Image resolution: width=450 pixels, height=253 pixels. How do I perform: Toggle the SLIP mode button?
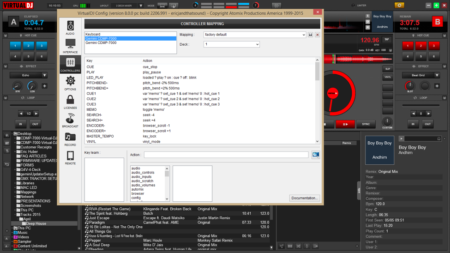(x=387, y=69)
